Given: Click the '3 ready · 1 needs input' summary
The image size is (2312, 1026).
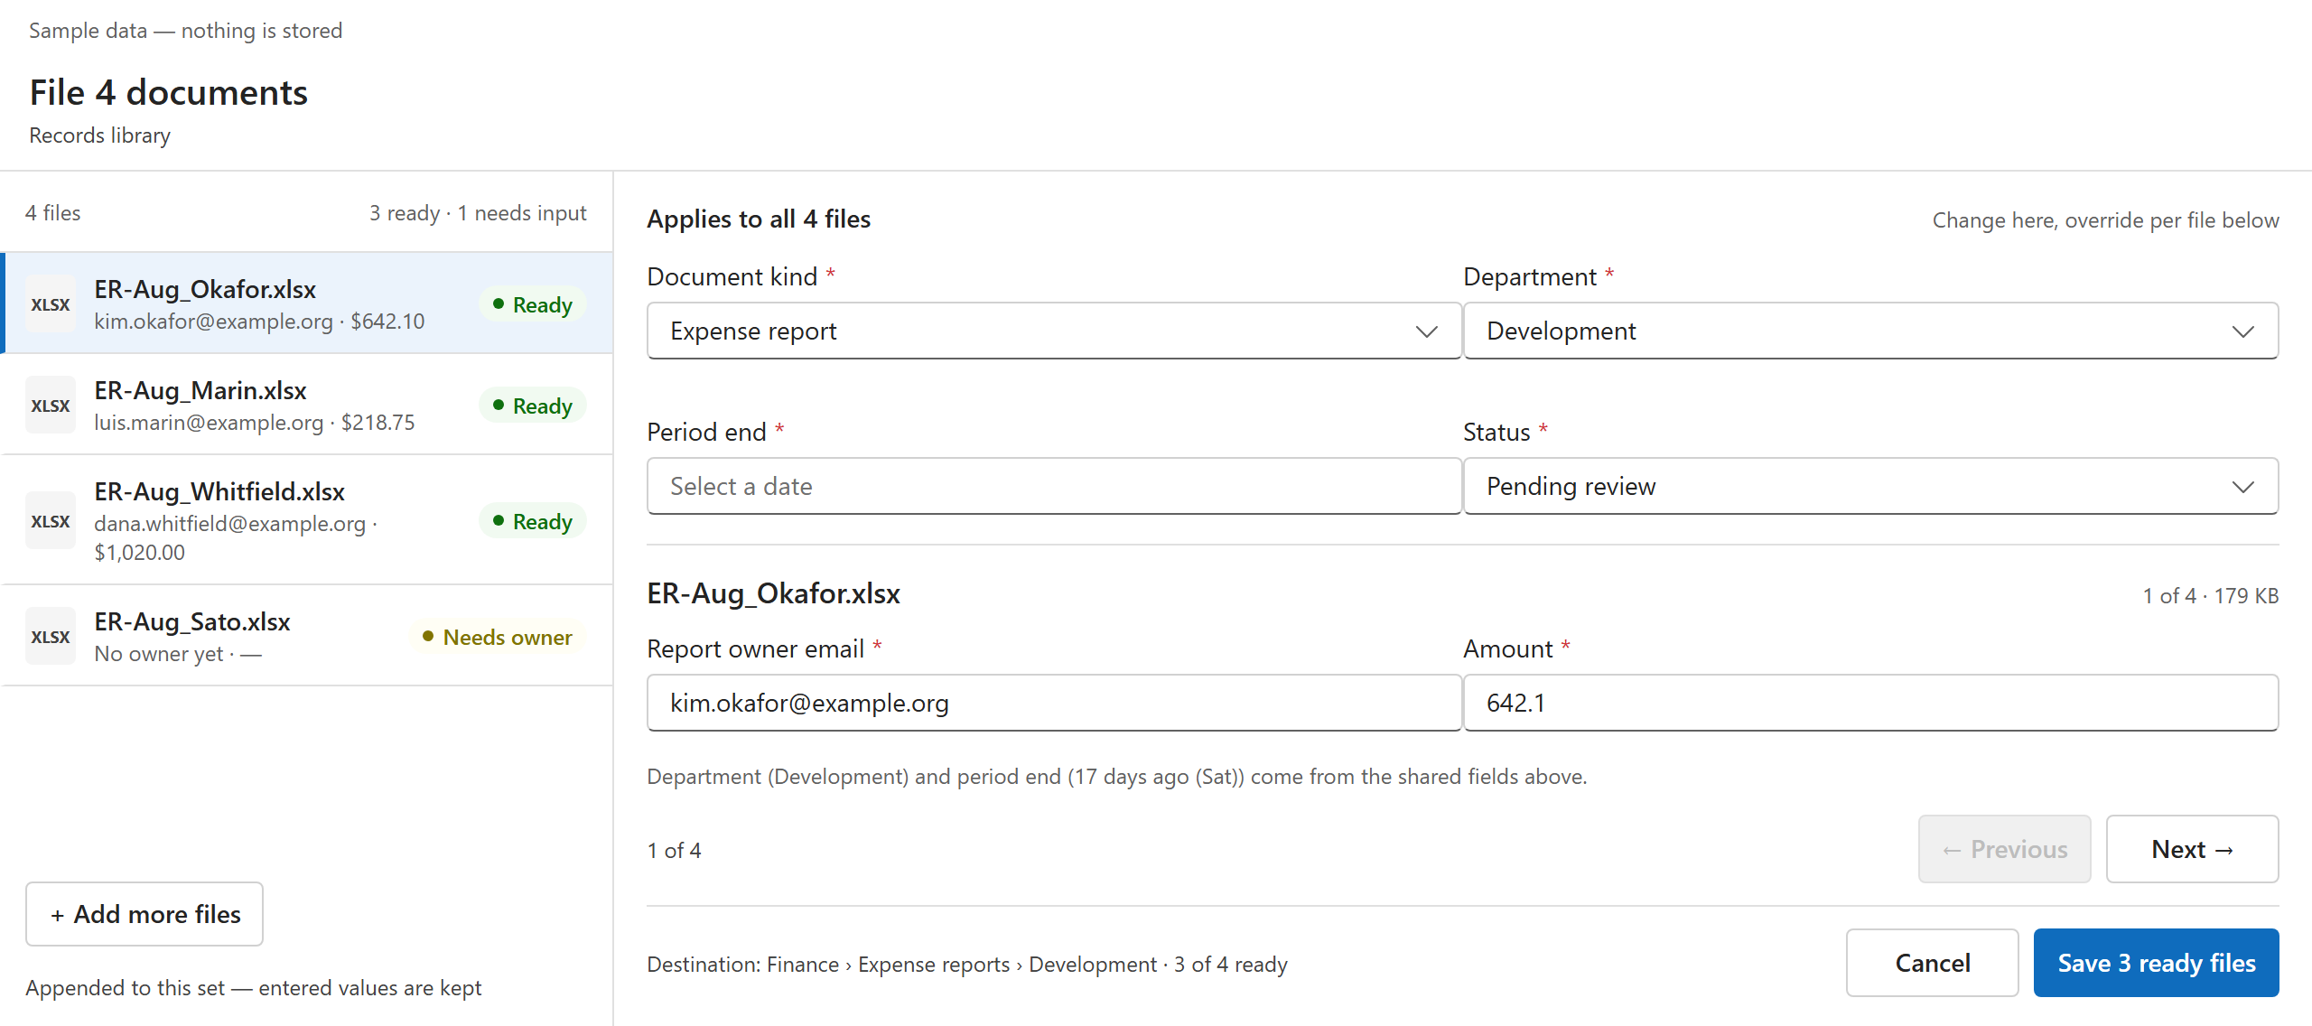Looking at the screenshot, I should click(x=478, y=213).
